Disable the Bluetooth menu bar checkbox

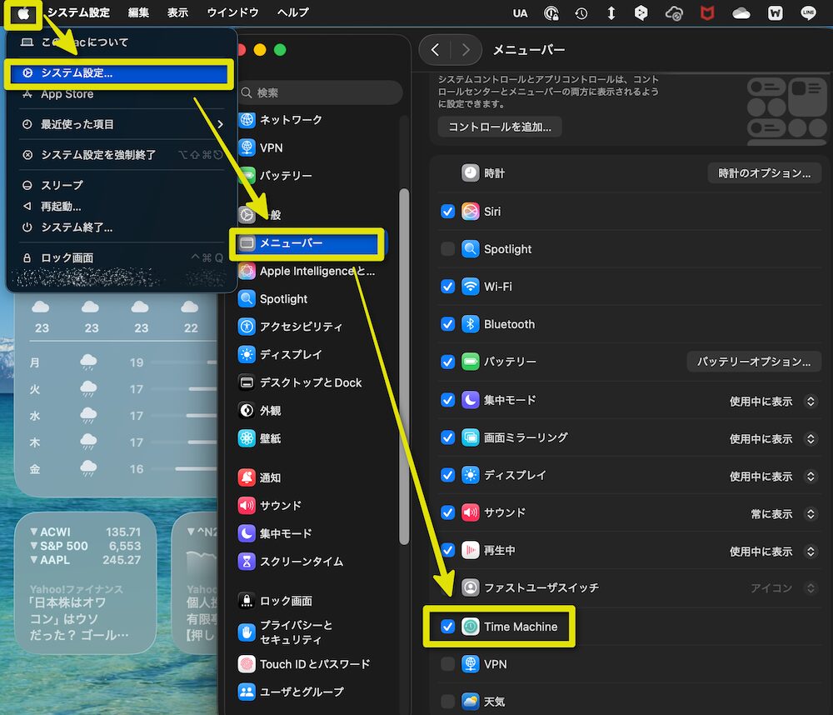[447, 324]
